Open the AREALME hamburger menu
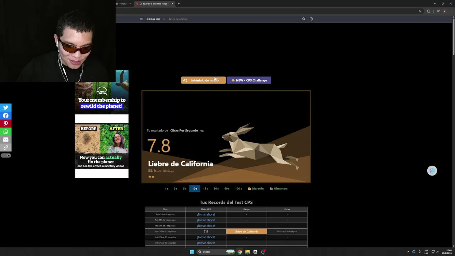The height and width of the screenshot is (256, 455). [141, 19]
